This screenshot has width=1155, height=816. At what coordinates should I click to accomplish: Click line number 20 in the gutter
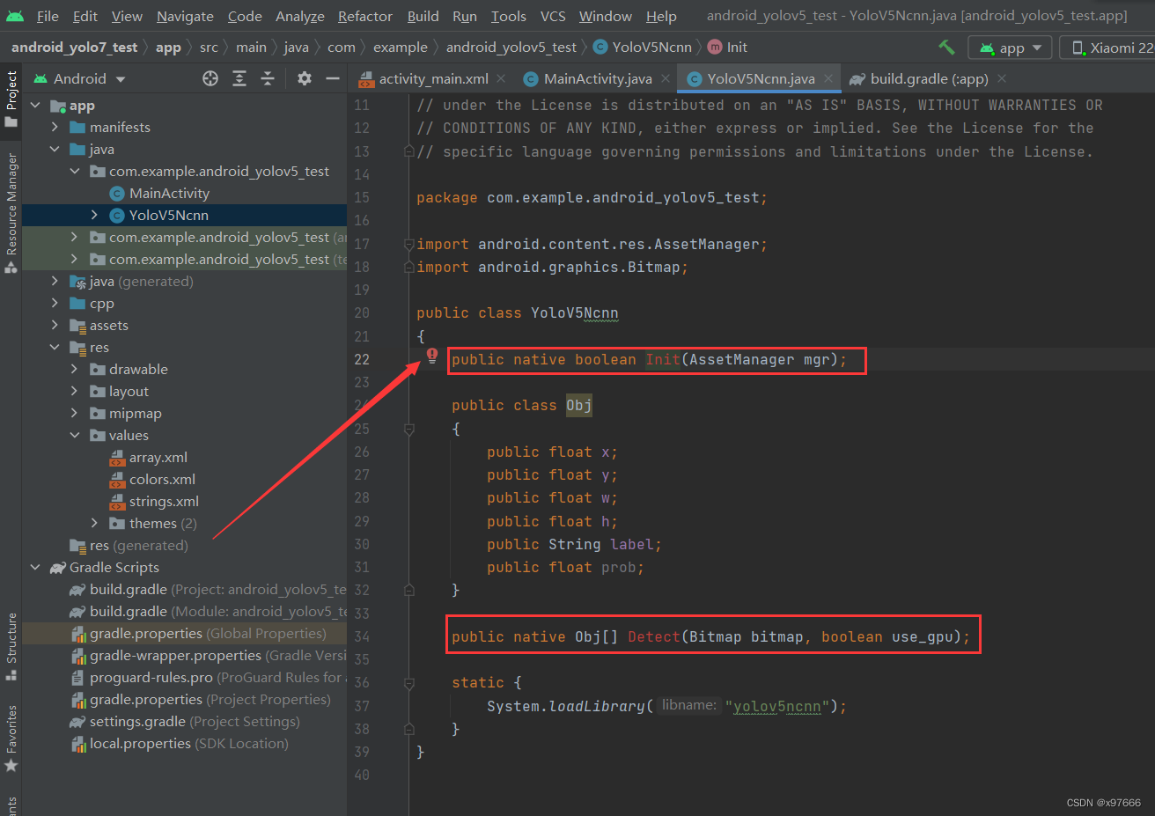pyautogui.click(x=362, y=312)
